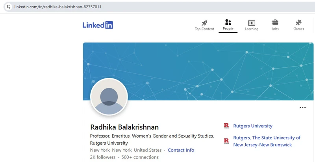Click the Learning label
Screen dimensions: 315x162
click(x=252, y=29)
